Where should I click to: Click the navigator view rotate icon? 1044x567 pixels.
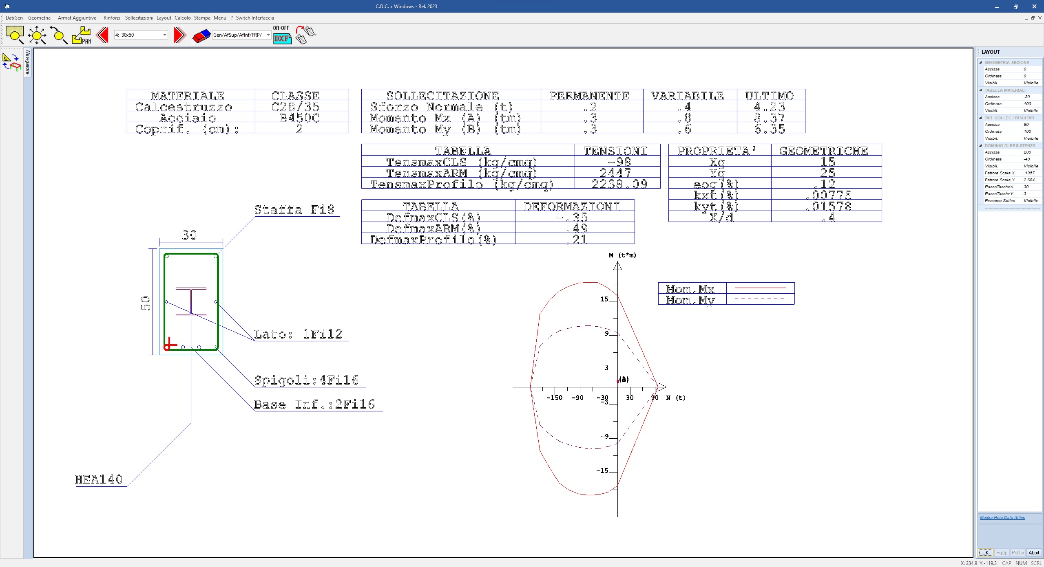point(12,62)
